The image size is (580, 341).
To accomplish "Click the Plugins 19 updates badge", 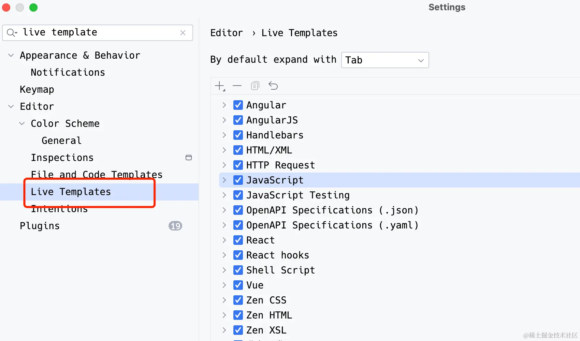I will click(x=175, y=226).
